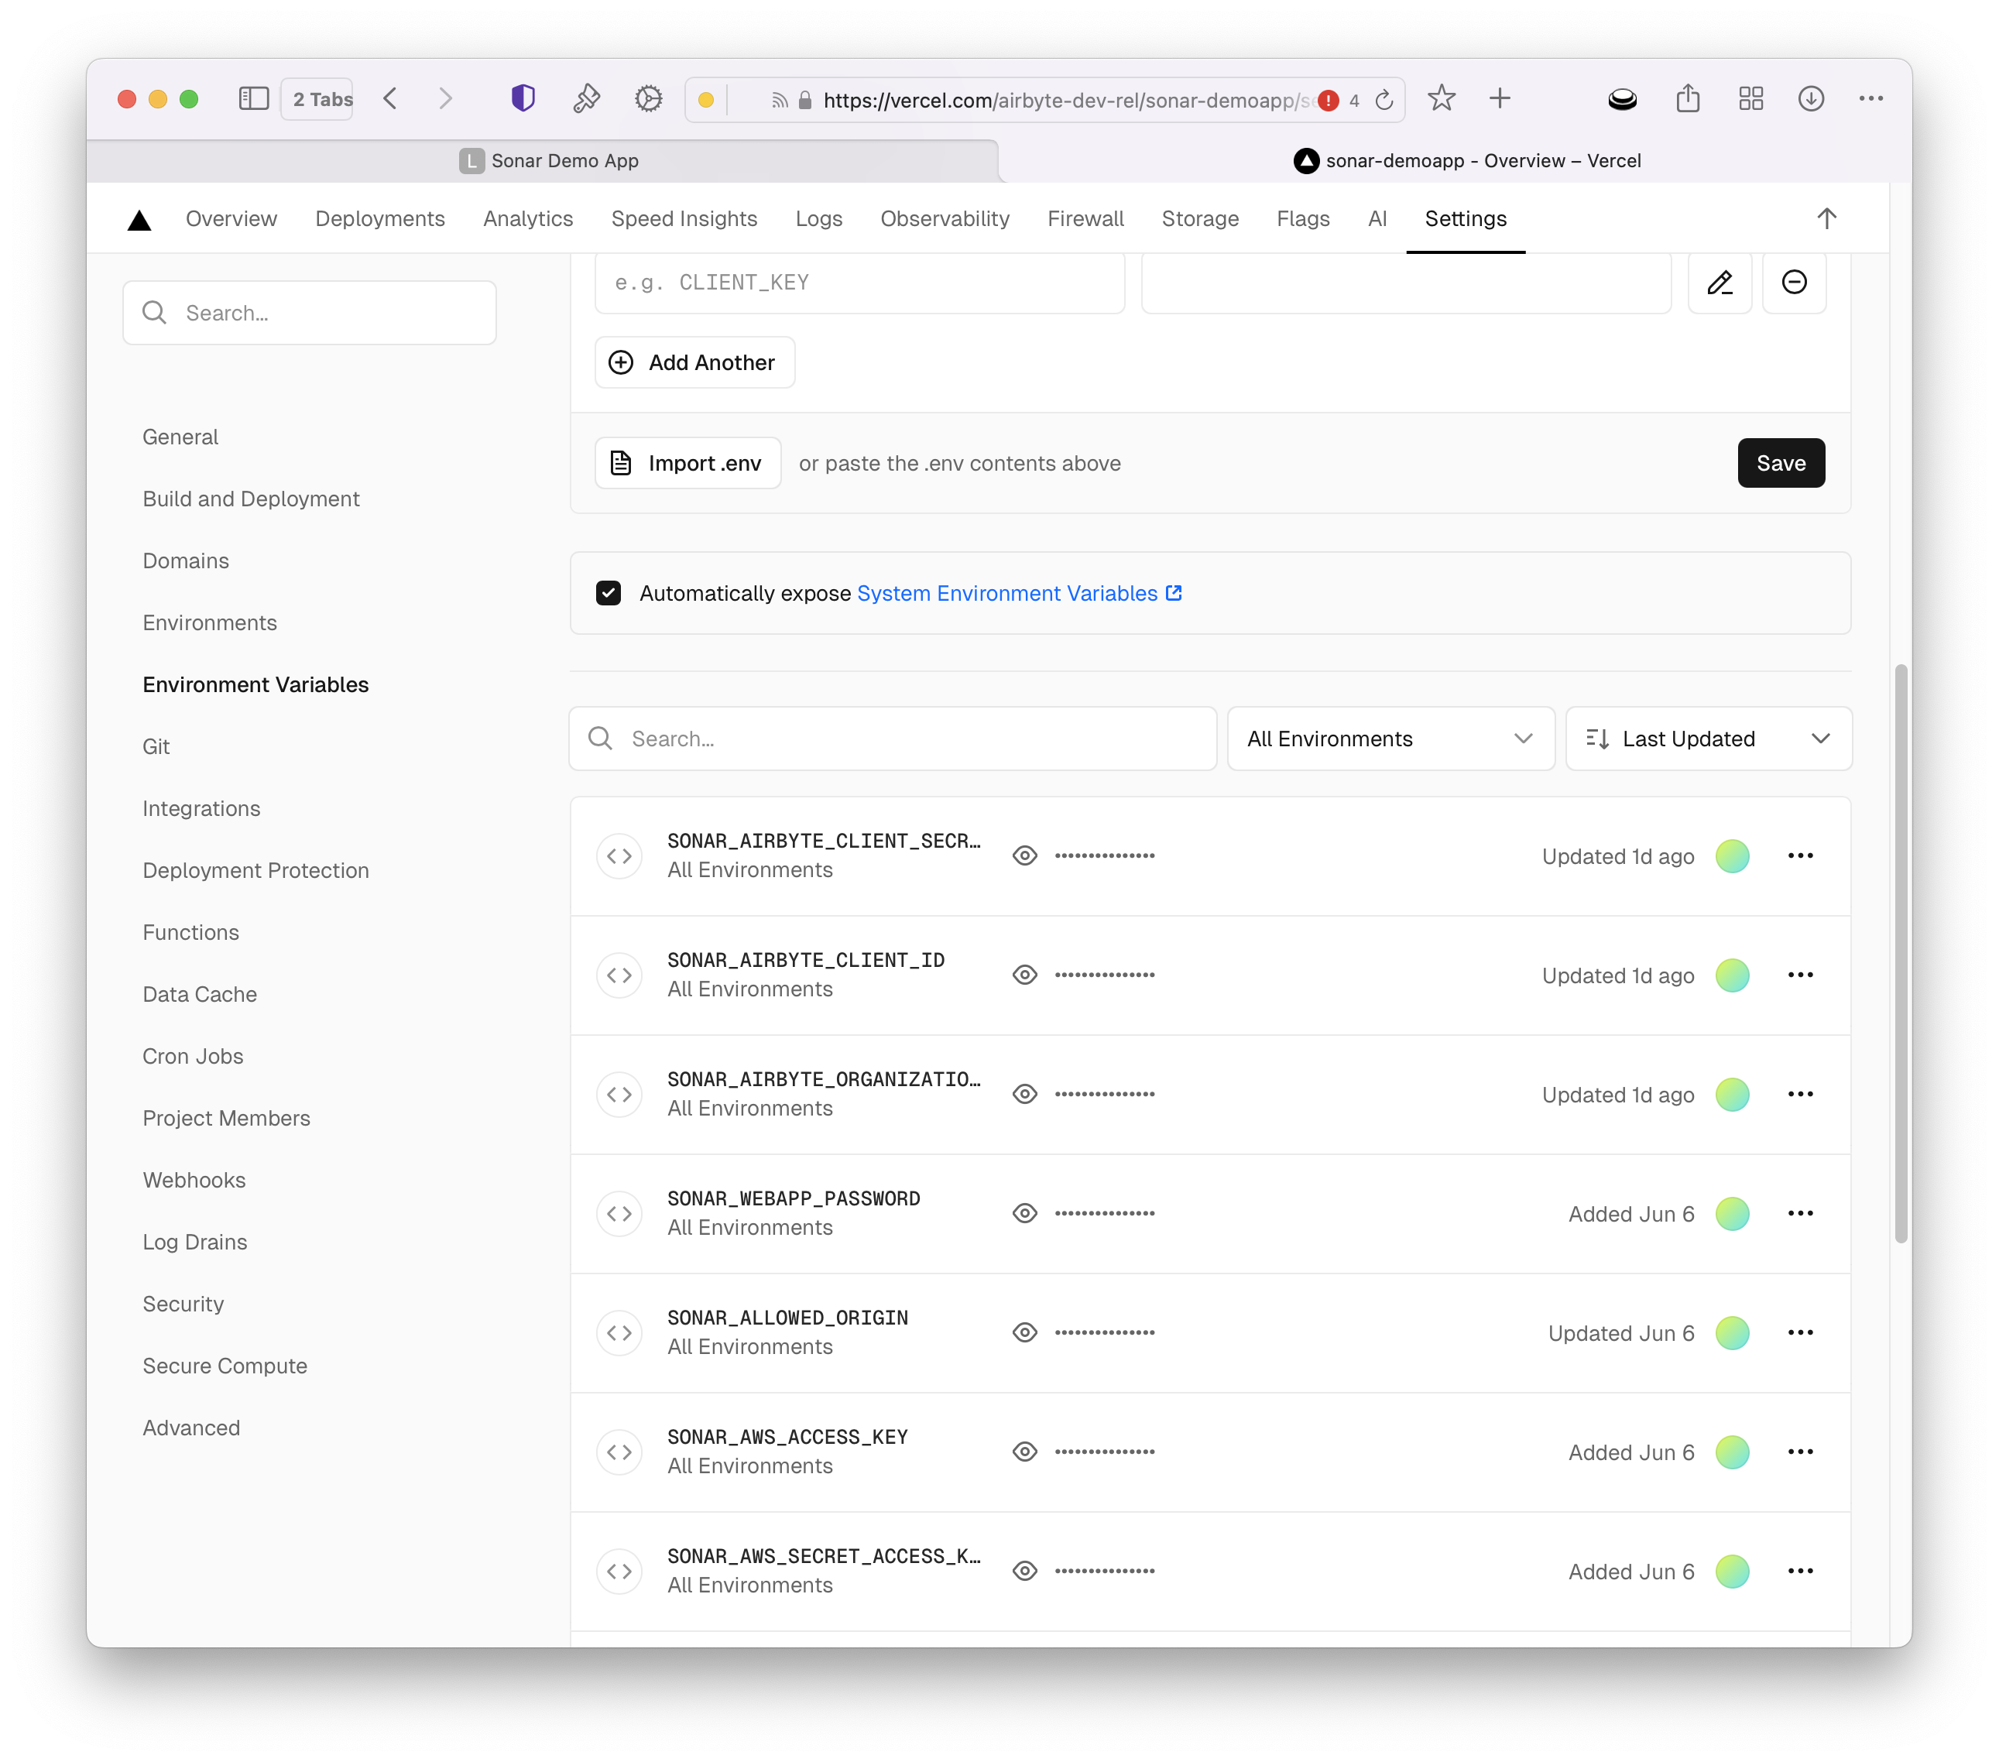This screenshot has width=1999, height=1762.
Task: Click the Import .env button
Action: pyautogui.click(x=687, y=464)
